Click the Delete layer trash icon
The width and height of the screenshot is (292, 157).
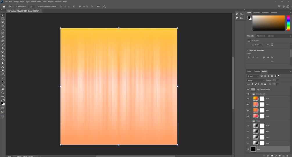(x=287, y=156)
